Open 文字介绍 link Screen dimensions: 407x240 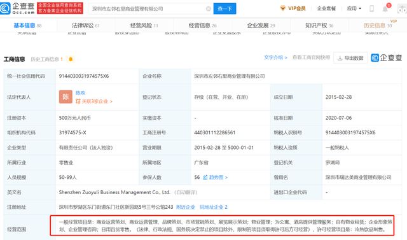(x=275, y=57)
